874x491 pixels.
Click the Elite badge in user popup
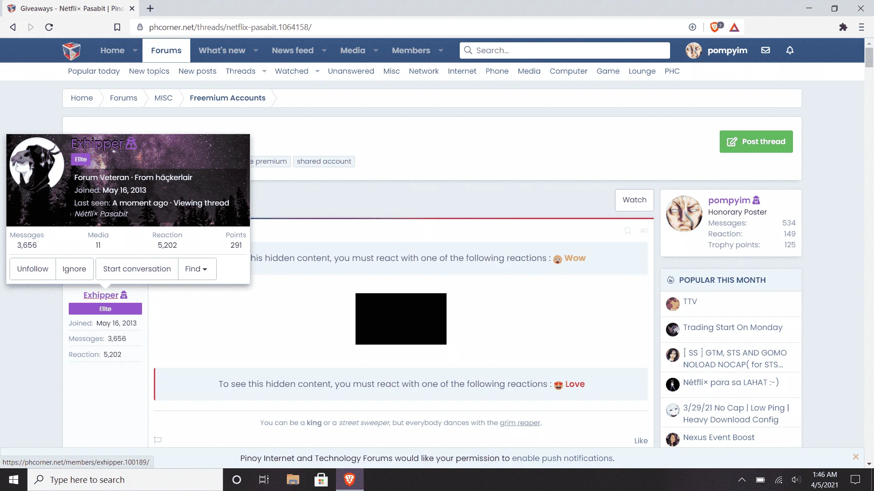click(x=81, y=160)
